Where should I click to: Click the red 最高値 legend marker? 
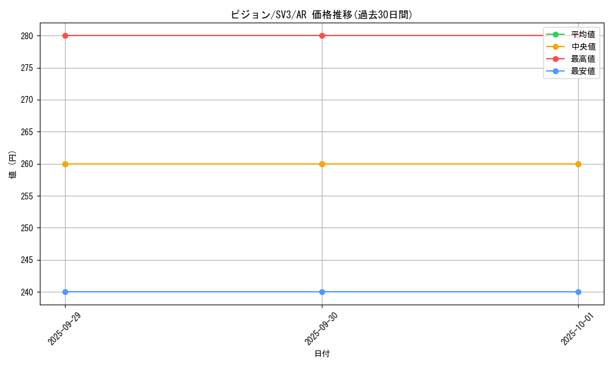click(555, 59)
